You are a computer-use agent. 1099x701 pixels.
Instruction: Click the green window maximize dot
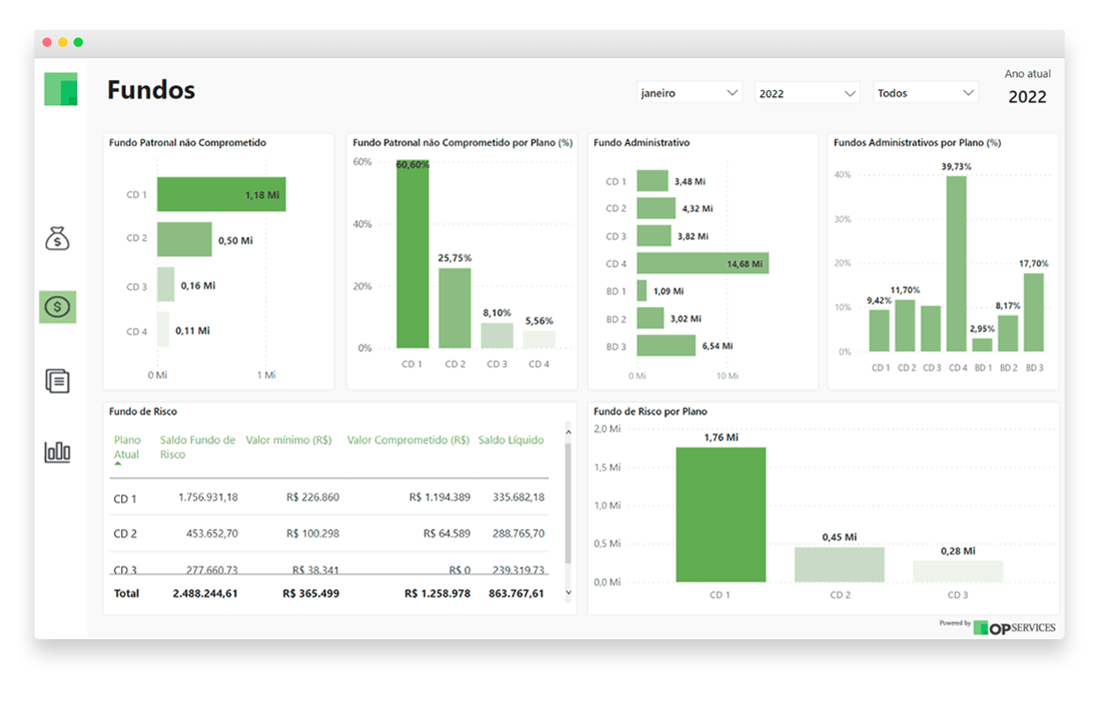(x=79, y=42)
